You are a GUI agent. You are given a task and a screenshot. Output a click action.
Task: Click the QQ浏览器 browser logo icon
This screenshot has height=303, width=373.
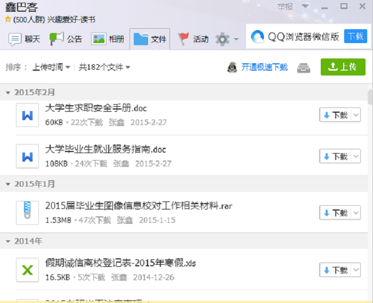(258, 36)
